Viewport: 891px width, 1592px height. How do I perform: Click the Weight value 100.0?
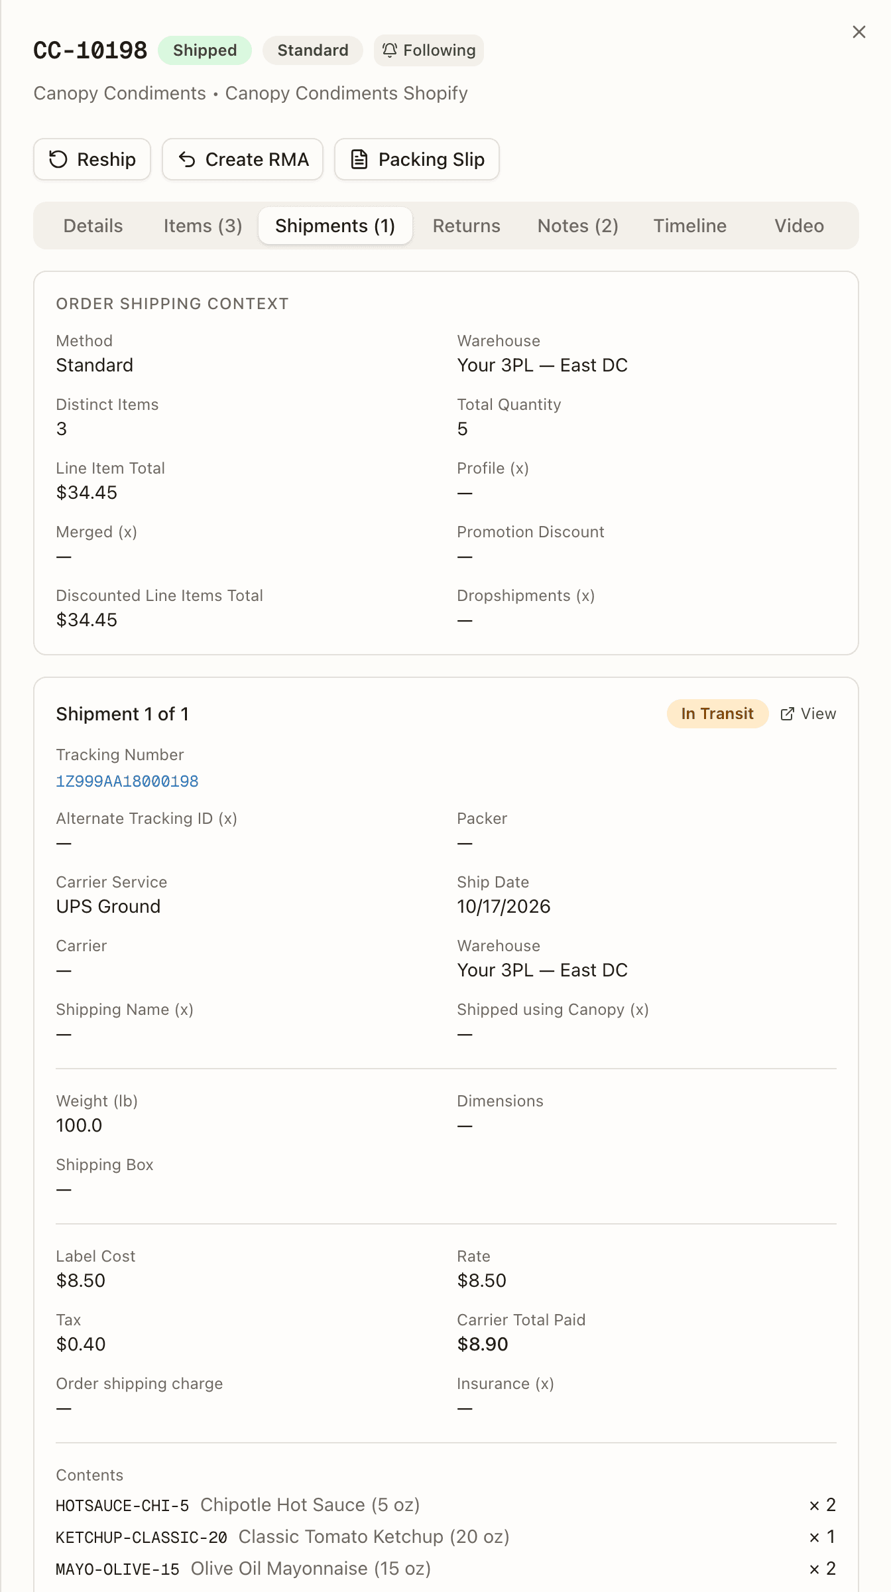click(79, 1126)
